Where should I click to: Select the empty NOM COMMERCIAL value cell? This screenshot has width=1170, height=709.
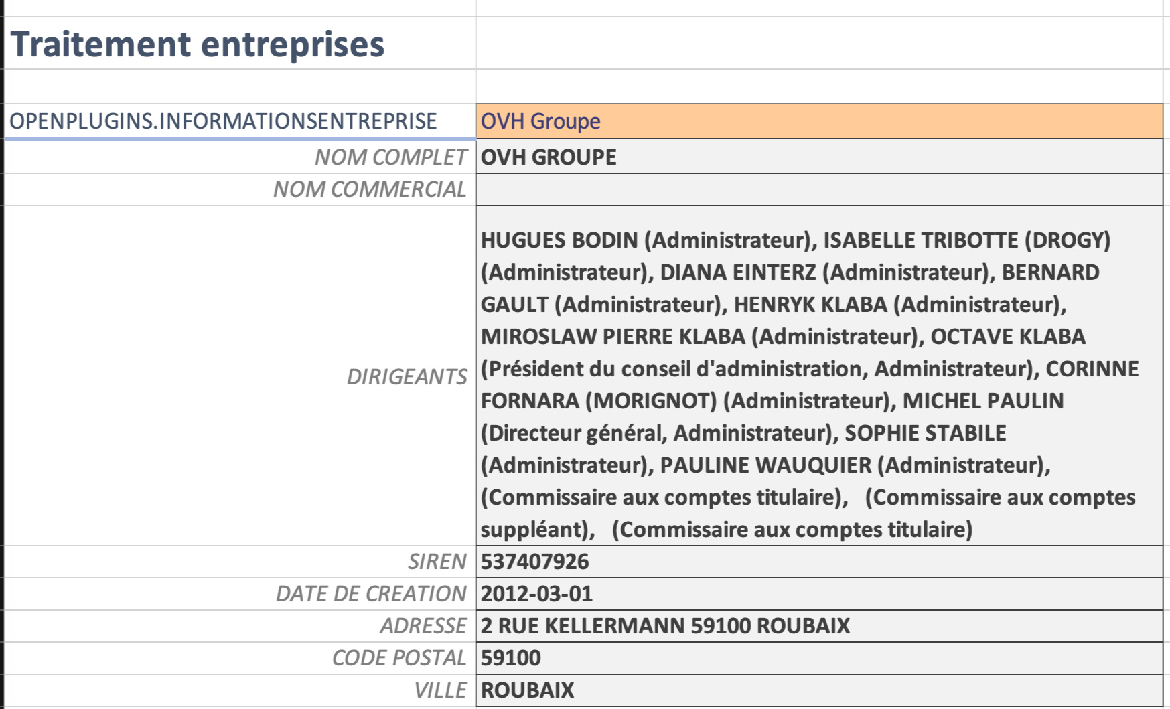click(819, 189)
